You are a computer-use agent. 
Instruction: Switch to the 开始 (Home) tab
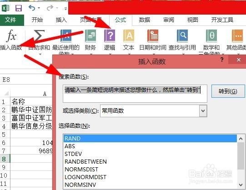coord(37,20)
